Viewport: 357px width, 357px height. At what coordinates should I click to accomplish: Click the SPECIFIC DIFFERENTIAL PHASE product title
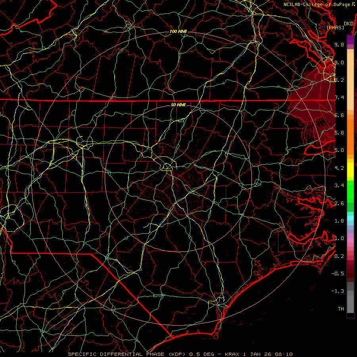116,354
